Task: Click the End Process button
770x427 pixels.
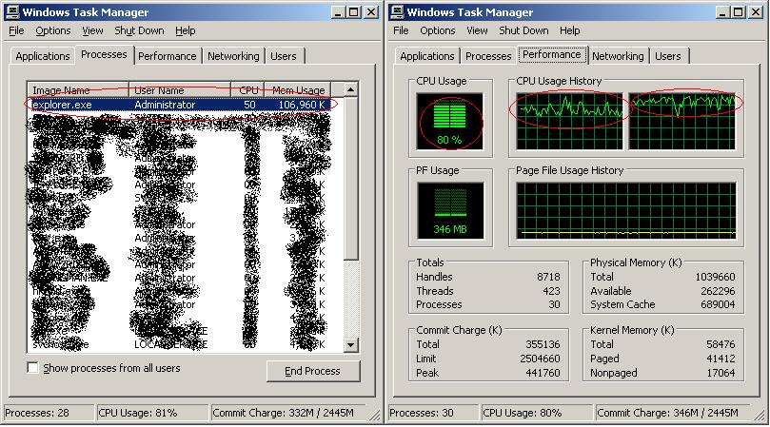Action: pyautogui.click(x=313, y=371)
